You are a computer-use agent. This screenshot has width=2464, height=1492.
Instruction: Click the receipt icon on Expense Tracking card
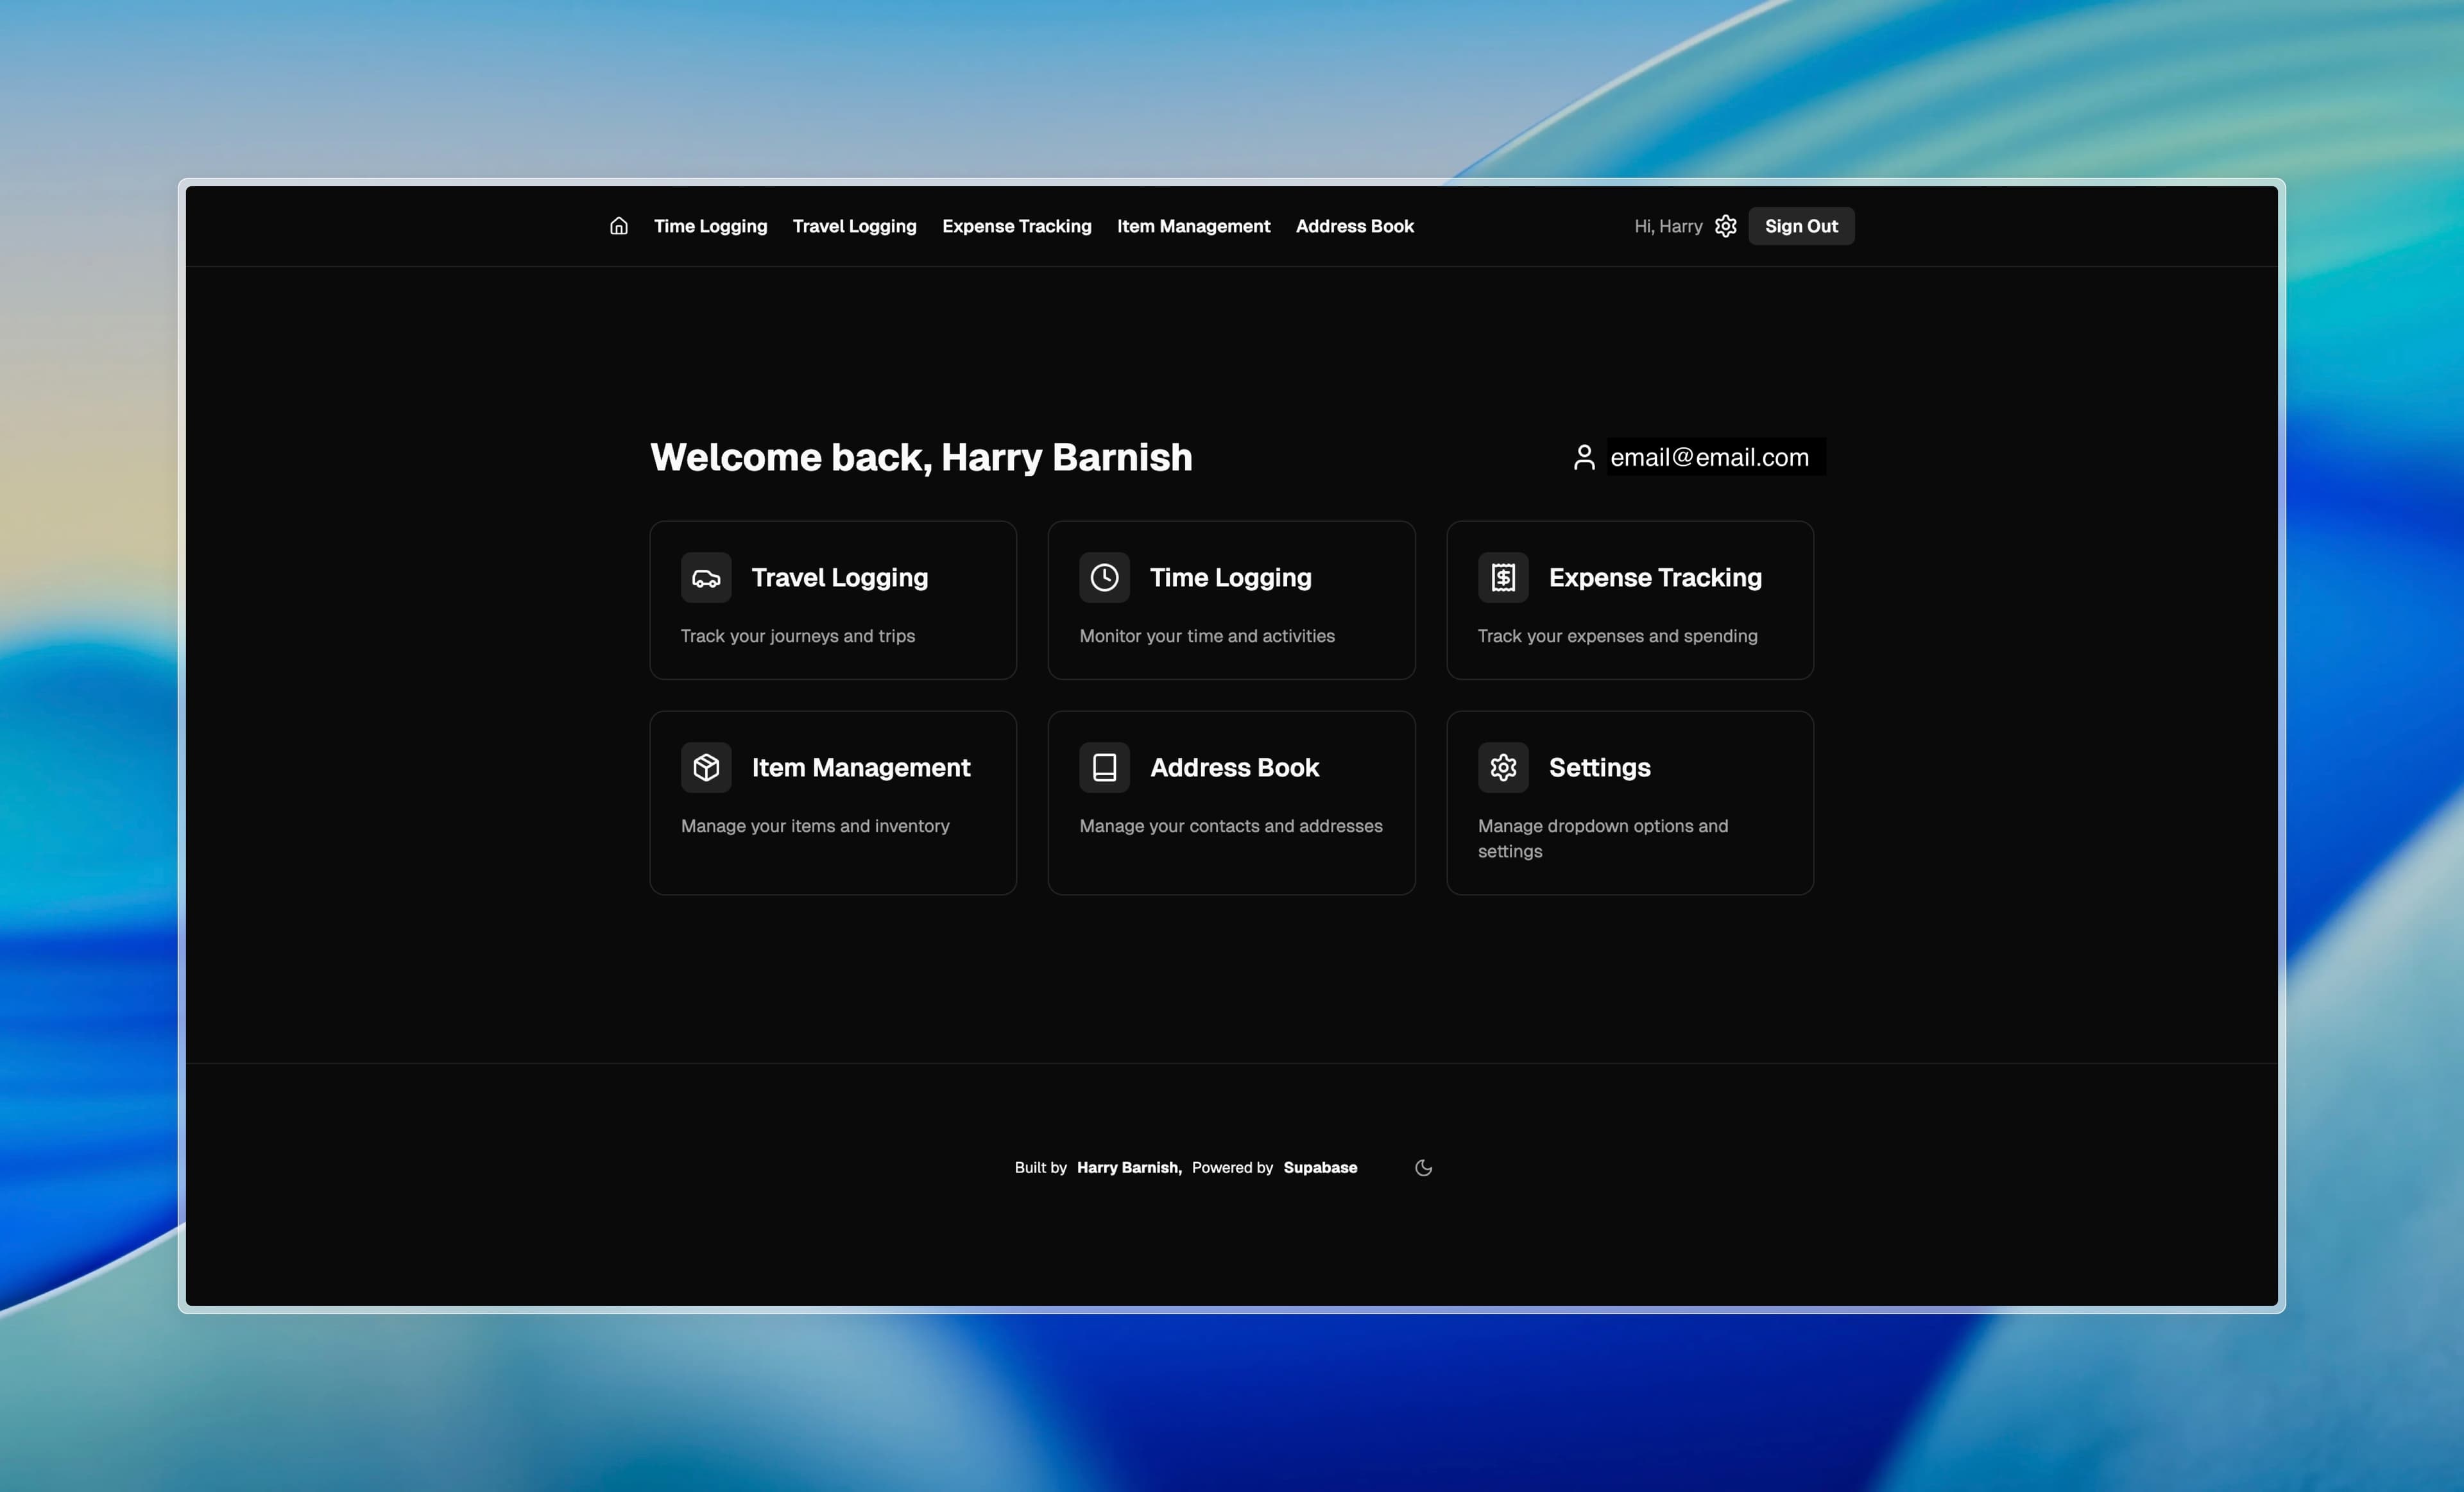pos(1502,577)
